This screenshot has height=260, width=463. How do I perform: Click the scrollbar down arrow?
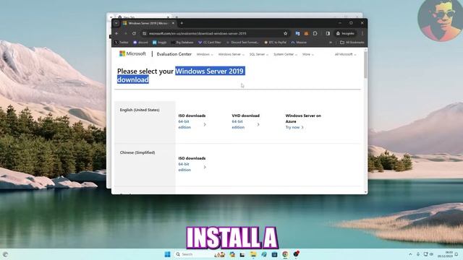click(x=365, y=192)
